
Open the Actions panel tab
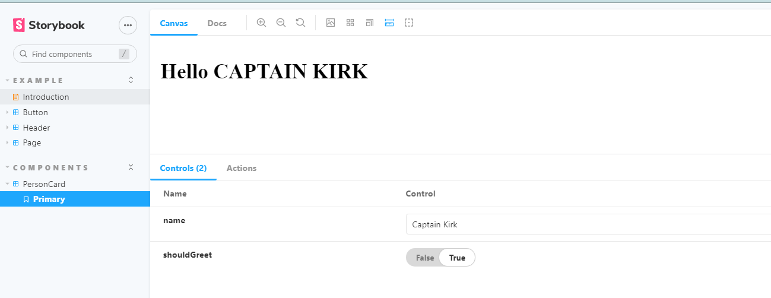[x=242, y=168]
